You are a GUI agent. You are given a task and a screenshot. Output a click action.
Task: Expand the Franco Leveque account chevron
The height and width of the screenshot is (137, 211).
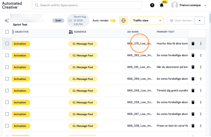[205, 5]
